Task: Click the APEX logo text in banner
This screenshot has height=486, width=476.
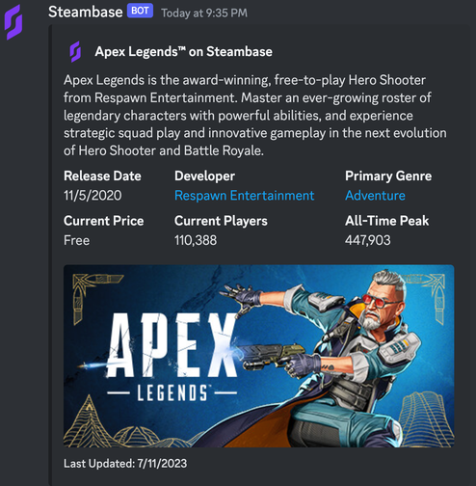Action: pyautogui.click(x=172, y=344)
